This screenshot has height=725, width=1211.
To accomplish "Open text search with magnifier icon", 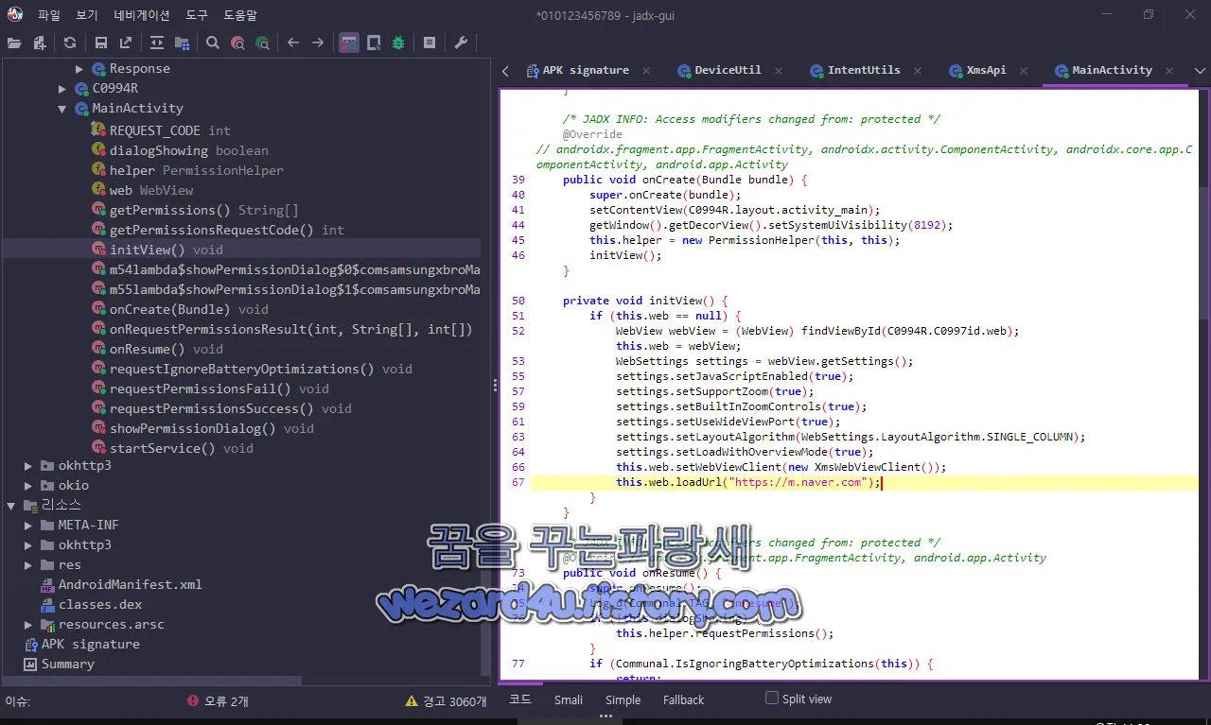I will [213, 43].
